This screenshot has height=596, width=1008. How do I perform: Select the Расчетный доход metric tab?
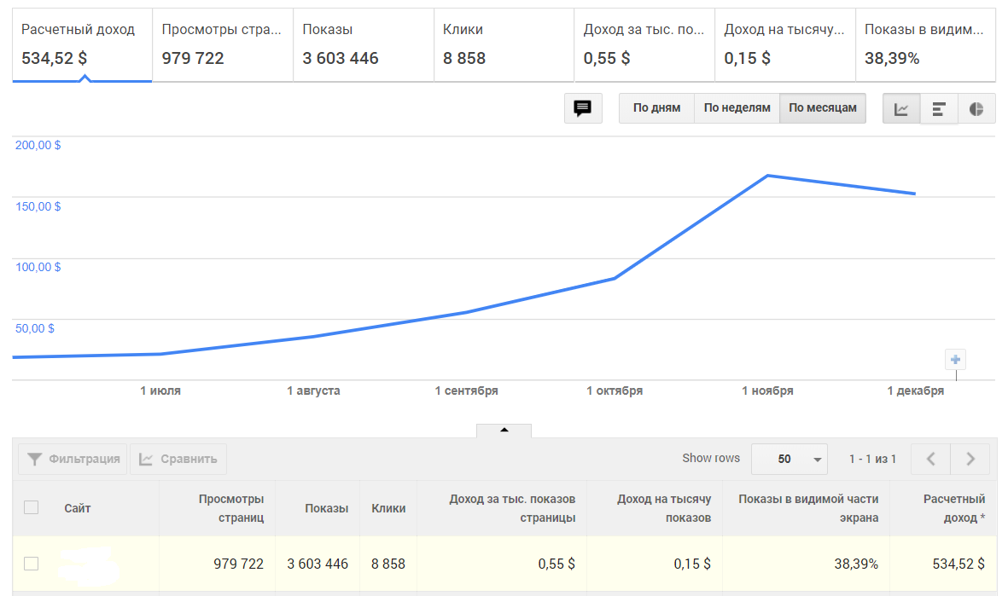pyautogui.click(x=82, y=45)
